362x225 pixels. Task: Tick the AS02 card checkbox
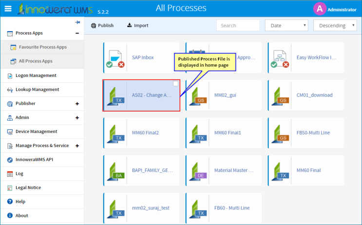(x=176, y=84)
